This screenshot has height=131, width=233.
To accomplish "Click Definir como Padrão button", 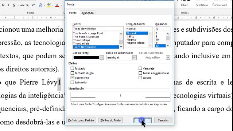I will [x=81, y=120].
